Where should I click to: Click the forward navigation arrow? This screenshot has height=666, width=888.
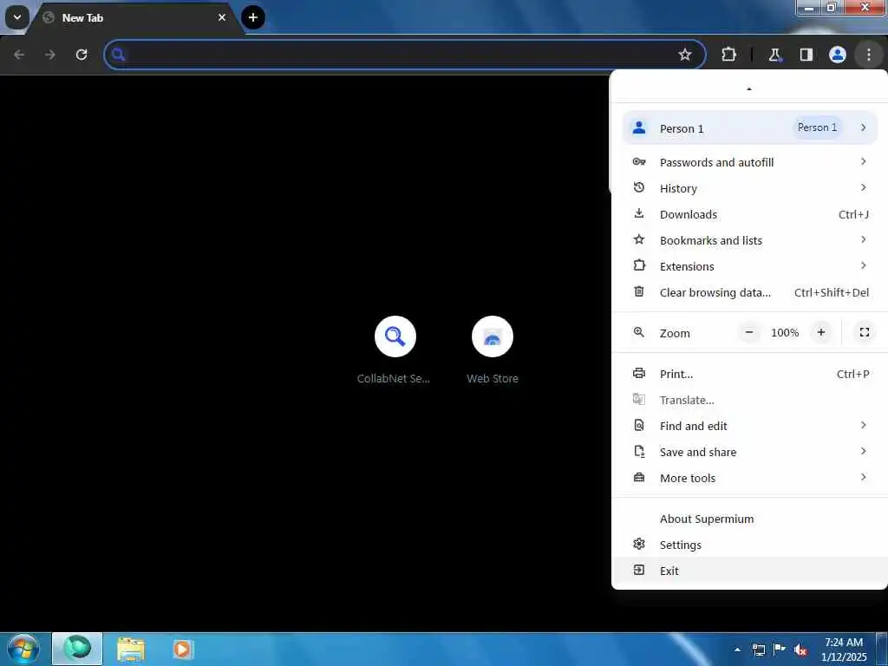click(50, 55)
